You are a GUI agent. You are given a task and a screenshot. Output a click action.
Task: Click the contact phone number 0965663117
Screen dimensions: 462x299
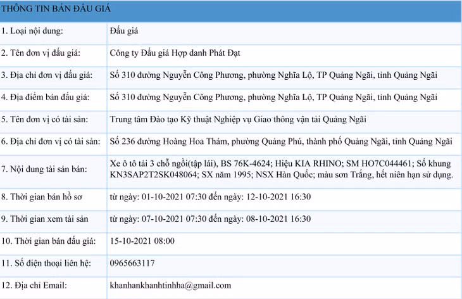pos(132,263)
